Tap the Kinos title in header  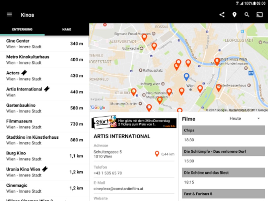27,15
